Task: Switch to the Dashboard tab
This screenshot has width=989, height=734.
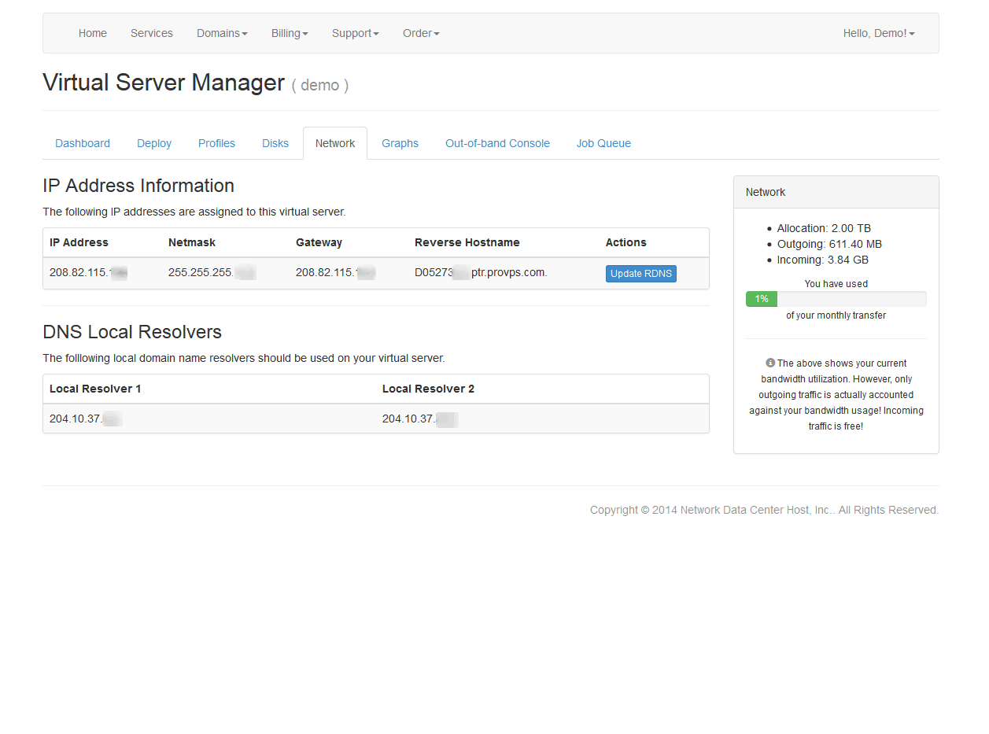Action: (83, 143)
